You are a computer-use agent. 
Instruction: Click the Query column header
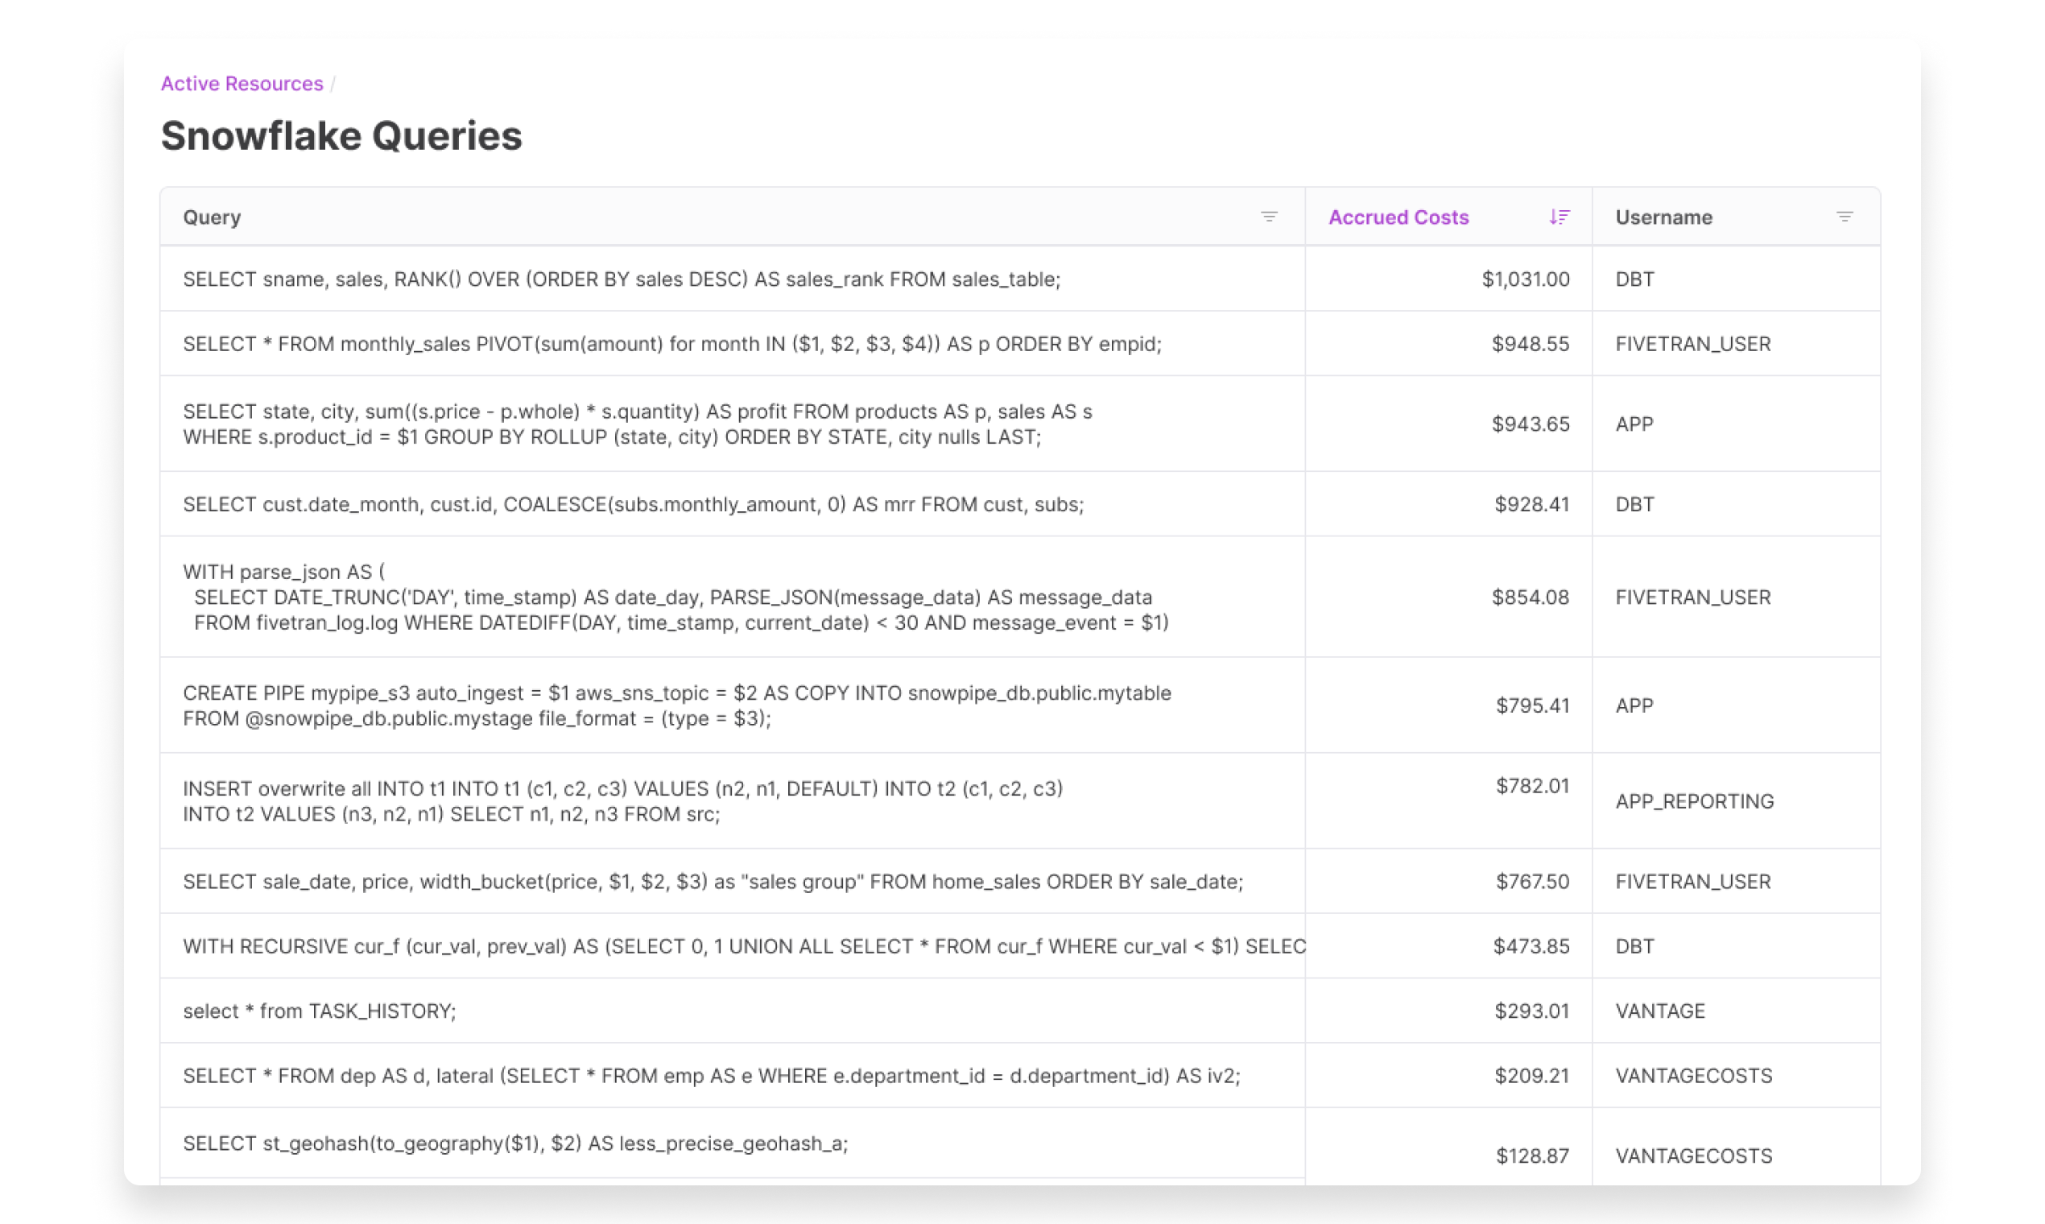click(212, 217)
